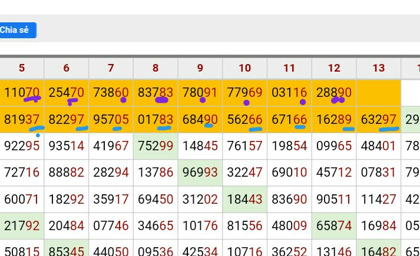This screenshot has height=256, width=420.
Task: Click column header 10
Action: [244, 68]
